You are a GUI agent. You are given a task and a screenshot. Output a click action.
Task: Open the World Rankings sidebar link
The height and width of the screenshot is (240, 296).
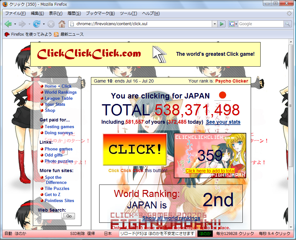click(61, 92)
